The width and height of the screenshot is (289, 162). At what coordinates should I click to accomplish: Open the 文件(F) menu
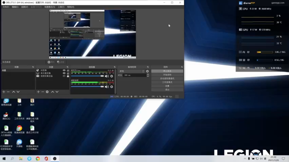[6, 7]
